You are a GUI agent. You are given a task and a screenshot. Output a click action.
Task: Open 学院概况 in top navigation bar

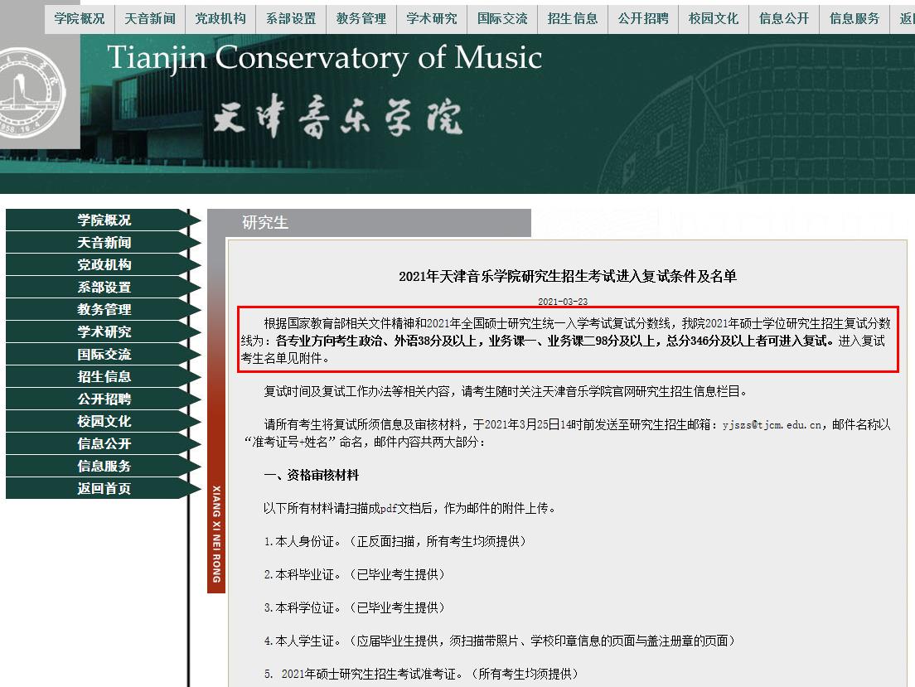[80, 18]
